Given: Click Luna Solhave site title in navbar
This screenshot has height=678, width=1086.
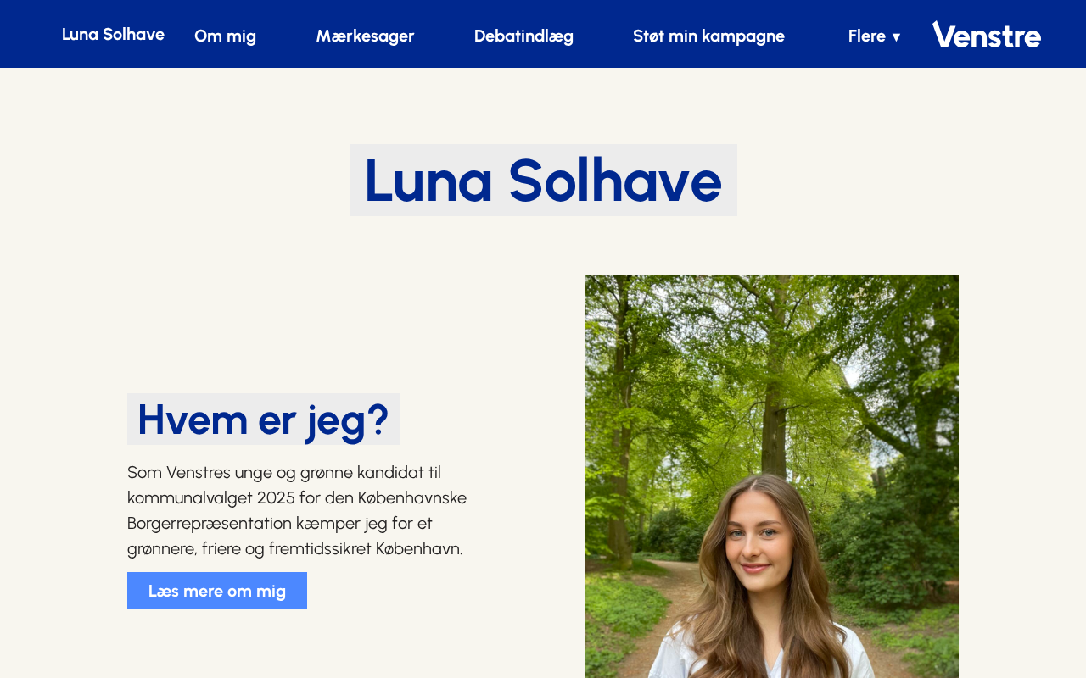Looking at the screenshot, I should tap(113, 34).
